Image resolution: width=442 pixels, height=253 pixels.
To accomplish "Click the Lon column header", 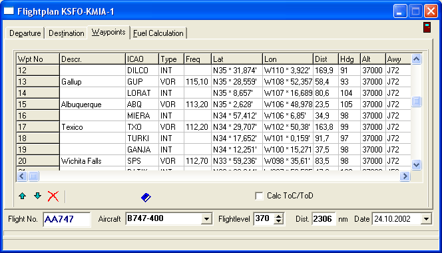I will (x=288, y=59).
